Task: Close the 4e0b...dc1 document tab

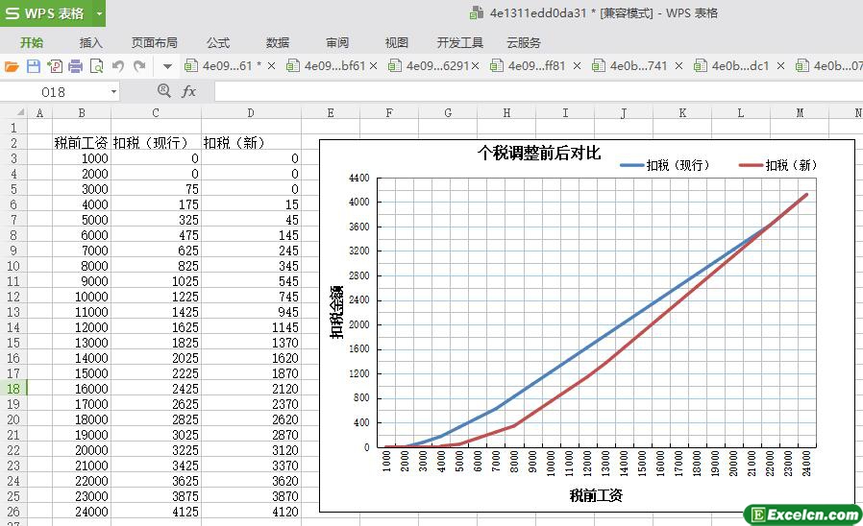Action: 780,66
